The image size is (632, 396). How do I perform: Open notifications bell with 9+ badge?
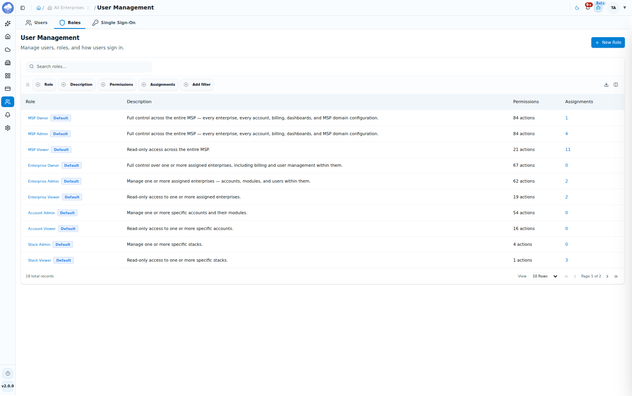pyautogui.click(x=588, y=8)
